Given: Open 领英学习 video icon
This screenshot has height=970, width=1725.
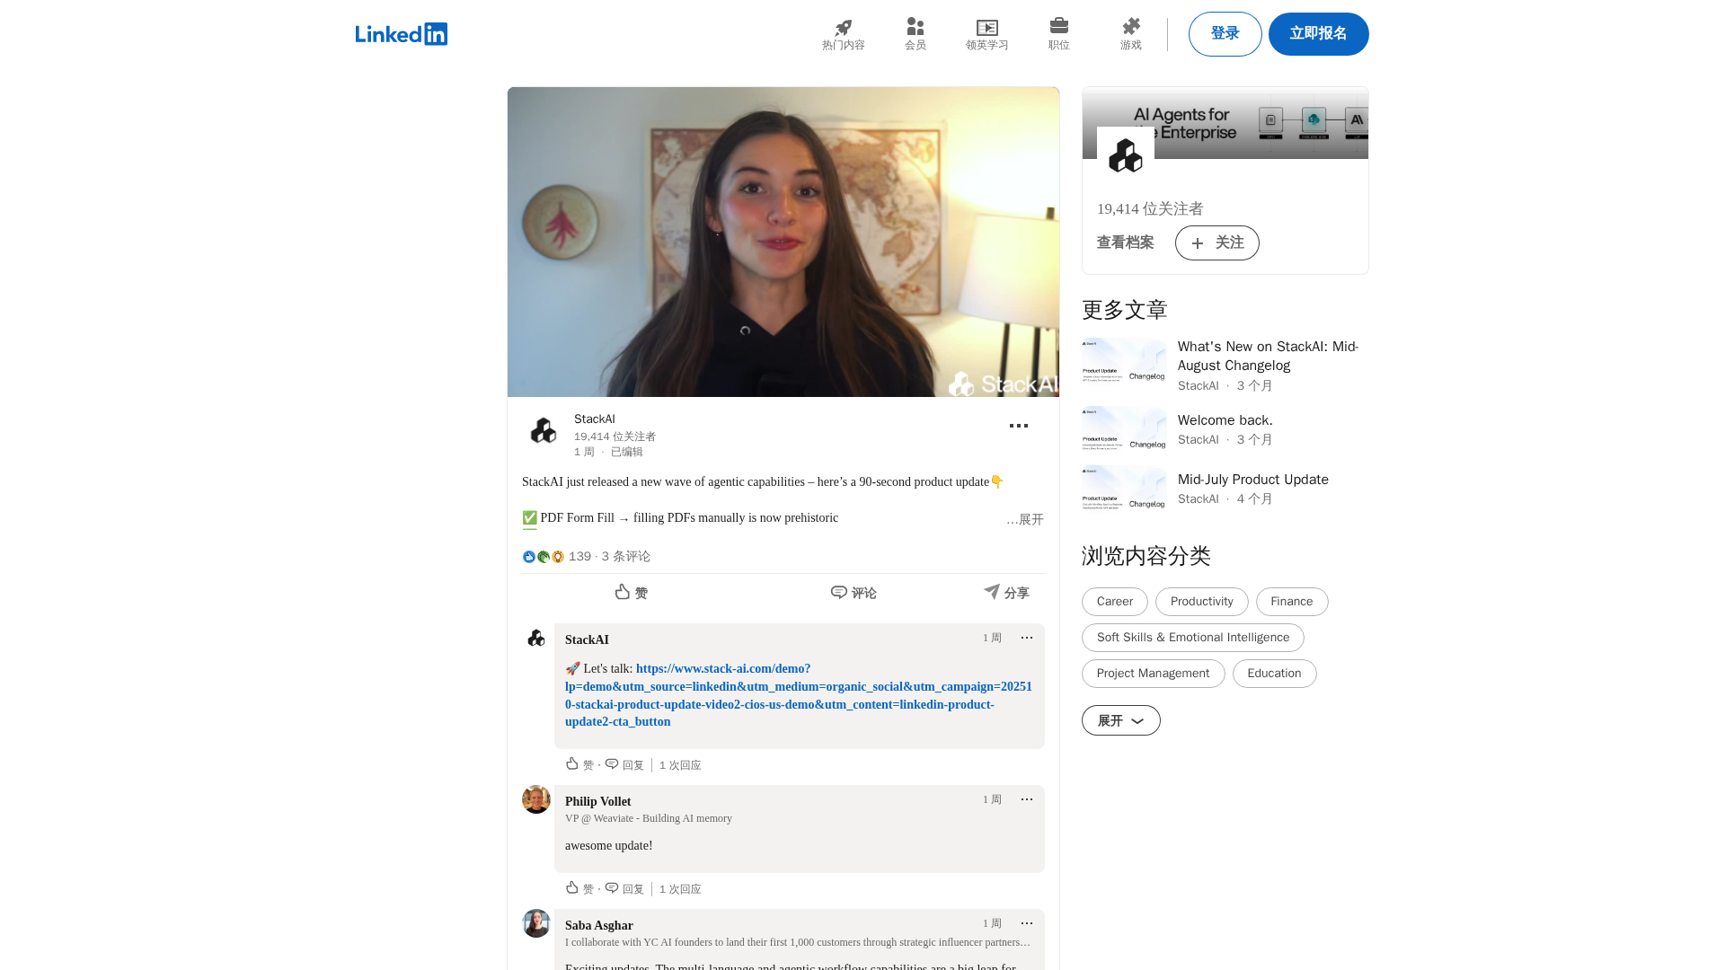Looking at the screenshot, I should (x=986, y=28).
